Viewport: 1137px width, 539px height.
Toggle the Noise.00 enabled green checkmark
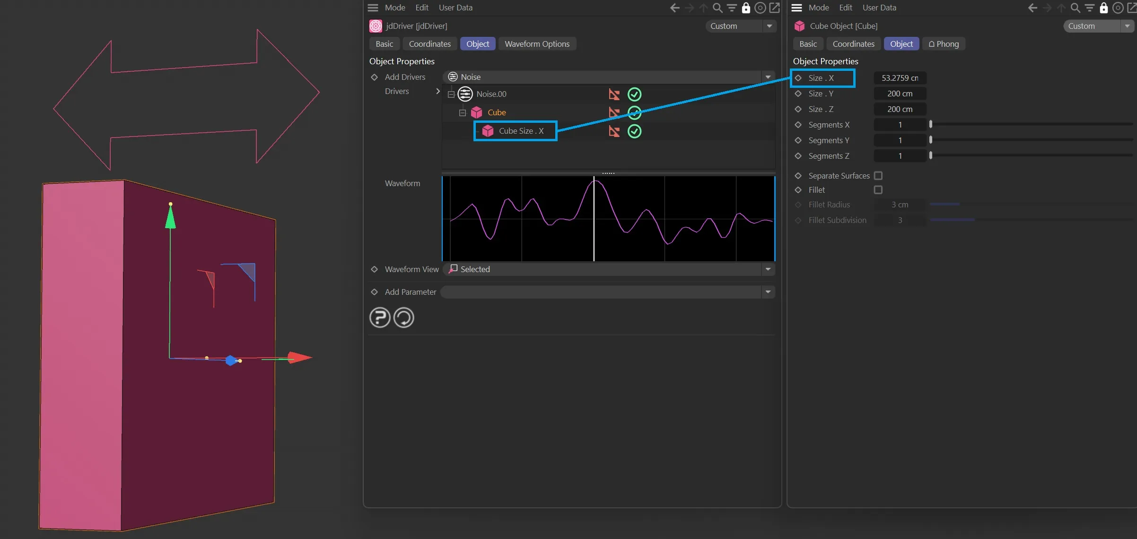634,94
